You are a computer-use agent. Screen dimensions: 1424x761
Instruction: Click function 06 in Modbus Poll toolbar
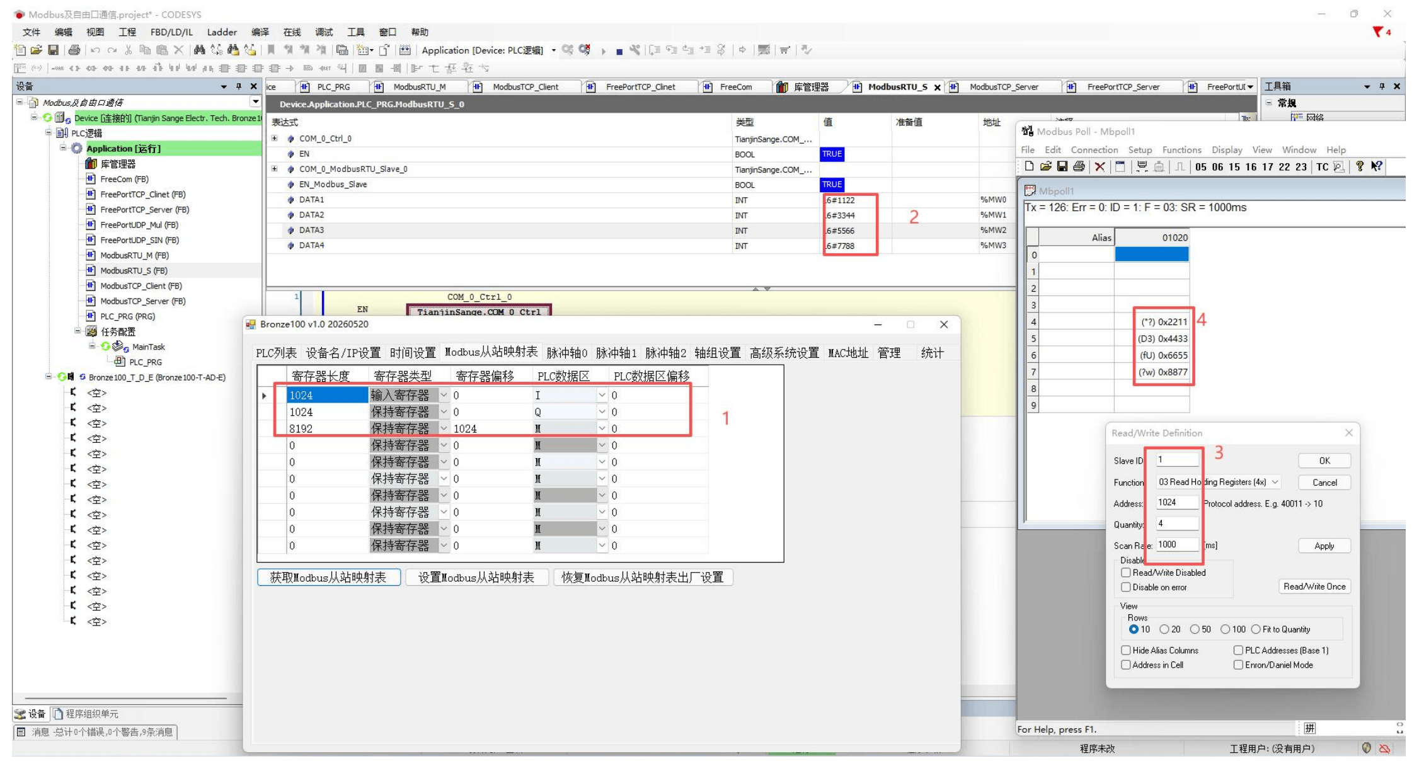(x=1217, y=167)
